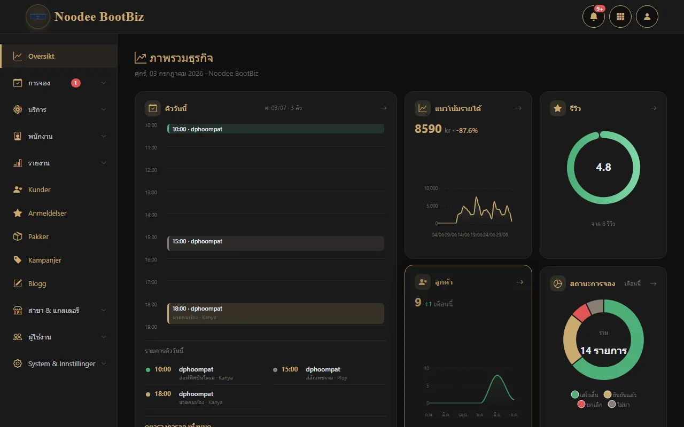
Task: Open Anmeldelser menu item
Action: pos(59,213)
